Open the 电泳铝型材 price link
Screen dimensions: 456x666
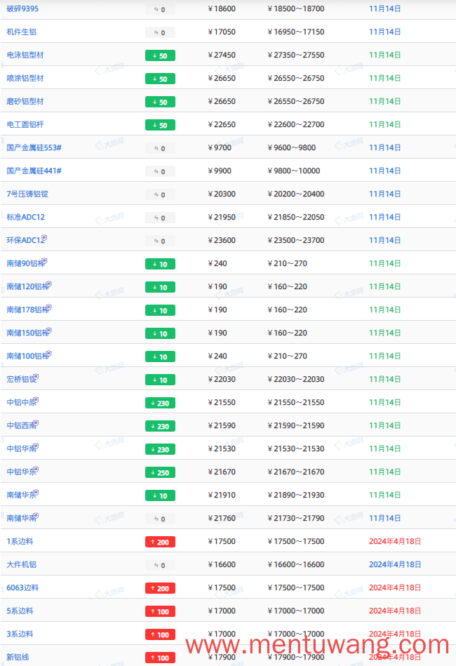click(25, 55)
